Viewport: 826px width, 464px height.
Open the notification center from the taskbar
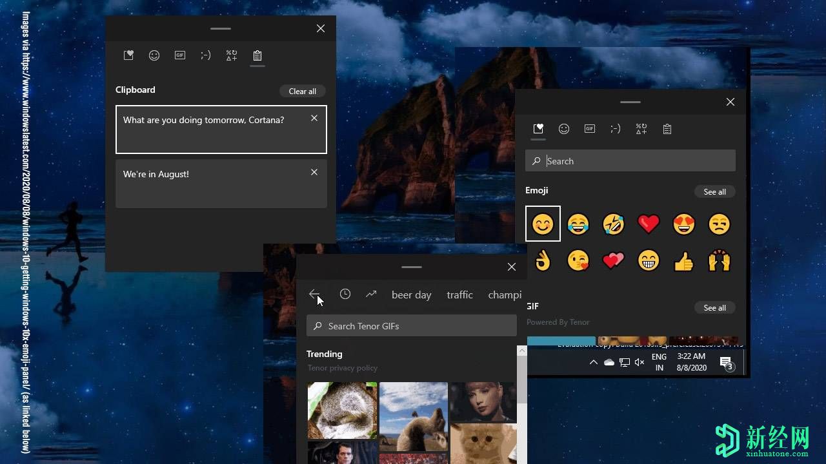(725, 362)
